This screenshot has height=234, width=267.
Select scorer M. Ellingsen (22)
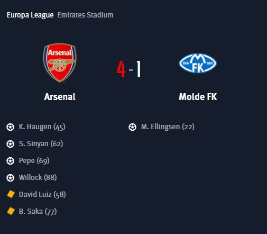(x=168, y=127)
